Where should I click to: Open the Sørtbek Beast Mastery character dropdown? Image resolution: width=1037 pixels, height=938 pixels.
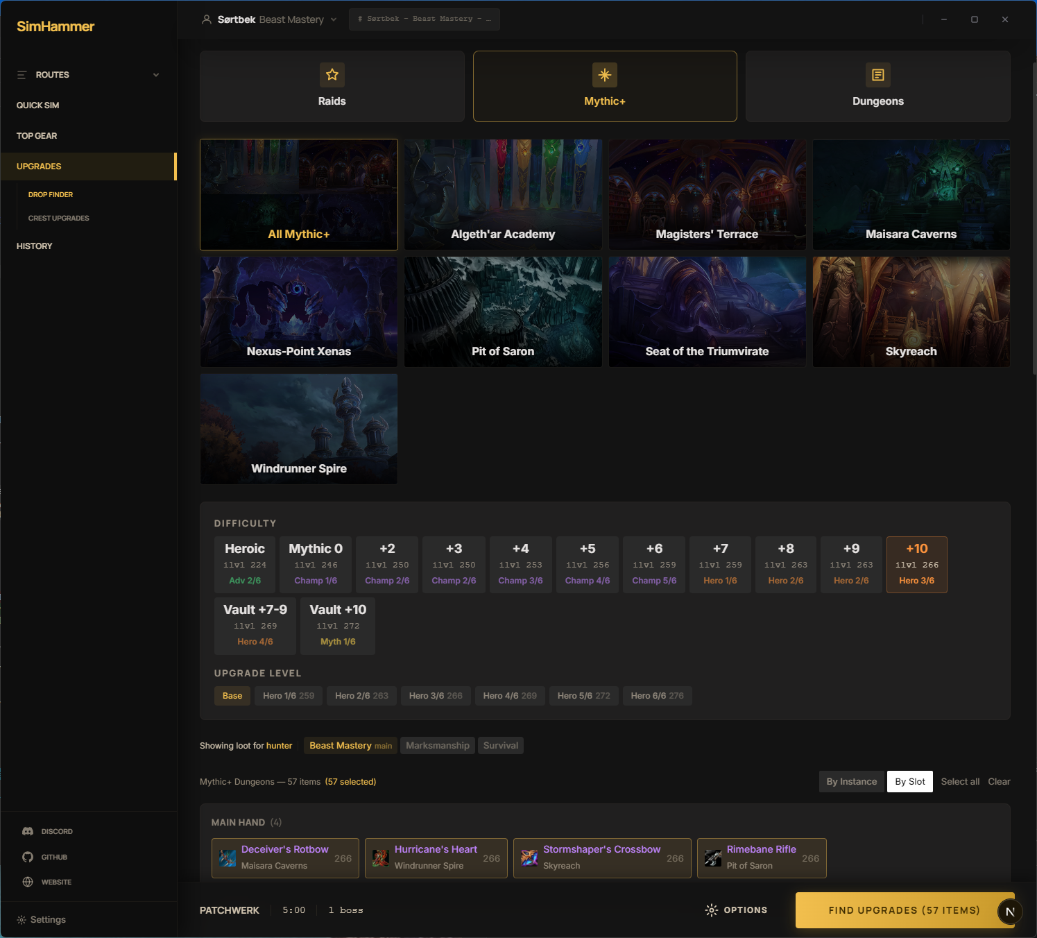pyautogui.click(x=269, y=19)
